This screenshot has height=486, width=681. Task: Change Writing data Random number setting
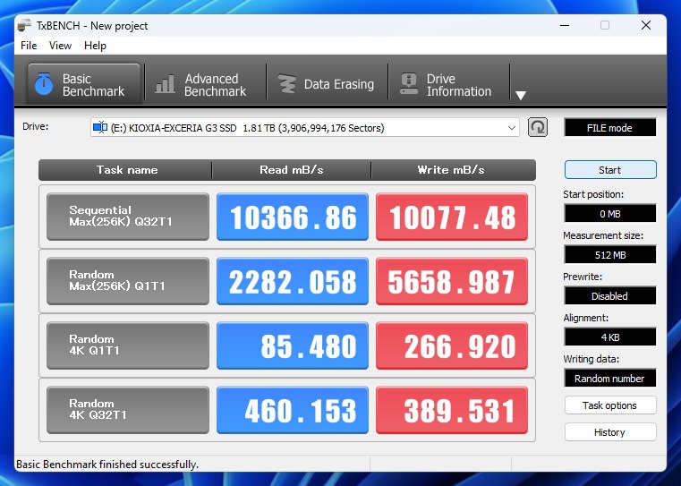(609, 379)
